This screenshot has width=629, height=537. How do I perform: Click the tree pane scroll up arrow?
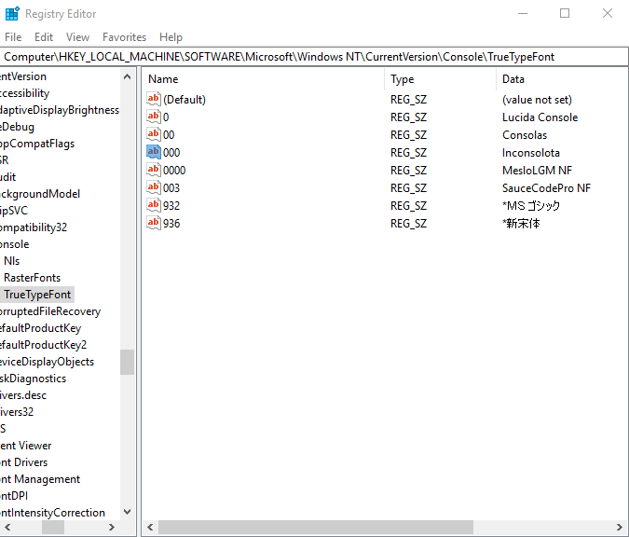pos(127,76)
